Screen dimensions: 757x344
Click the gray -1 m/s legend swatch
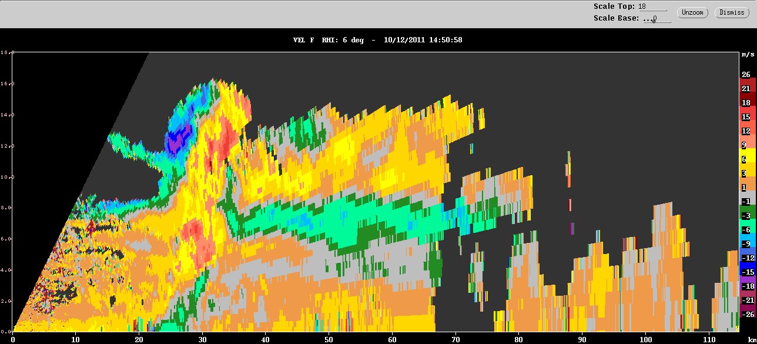pyautogui.click(x=746, y=202)
